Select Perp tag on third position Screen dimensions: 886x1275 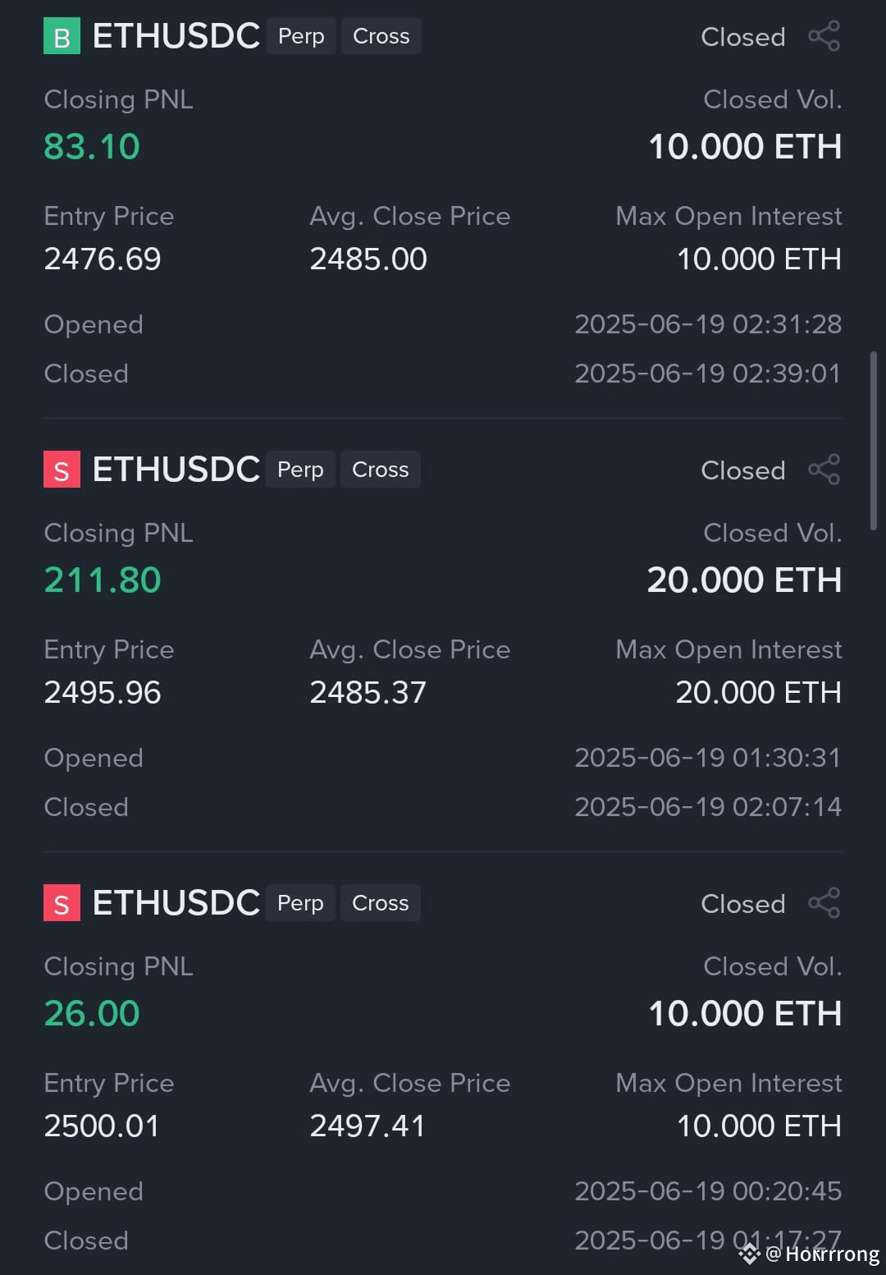pyautogui.click(x=300, y=903)
